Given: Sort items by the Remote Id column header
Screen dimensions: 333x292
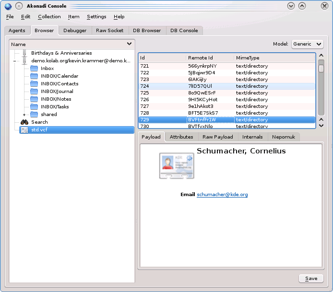Looking at the screenshot, I should tap(210, 58).
